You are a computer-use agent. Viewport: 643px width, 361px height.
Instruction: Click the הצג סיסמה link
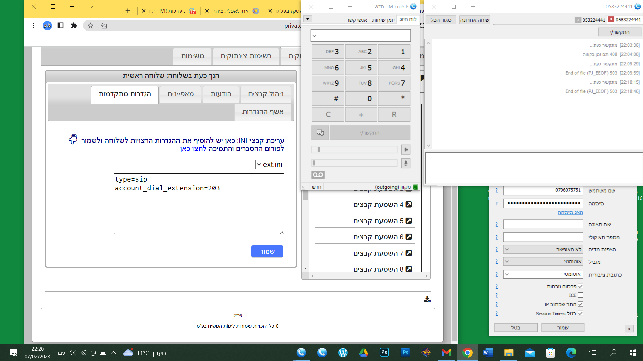tap(570, 213)
